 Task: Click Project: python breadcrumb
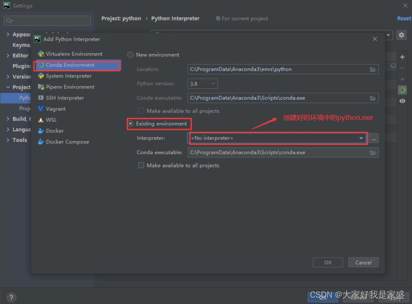pyautogui.click(x=121, y=18)
